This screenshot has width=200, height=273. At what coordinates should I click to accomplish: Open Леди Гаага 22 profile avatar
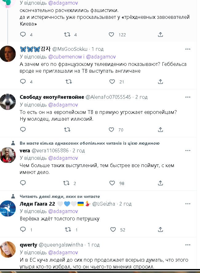[8, 208]
